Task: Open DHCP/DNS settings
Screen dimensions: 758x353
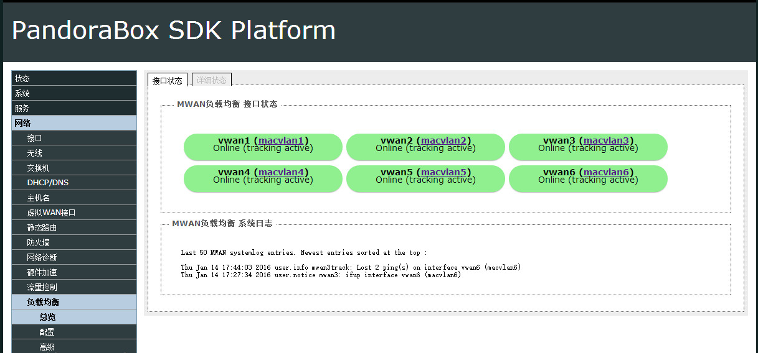Action: click(x=74, y=183)
